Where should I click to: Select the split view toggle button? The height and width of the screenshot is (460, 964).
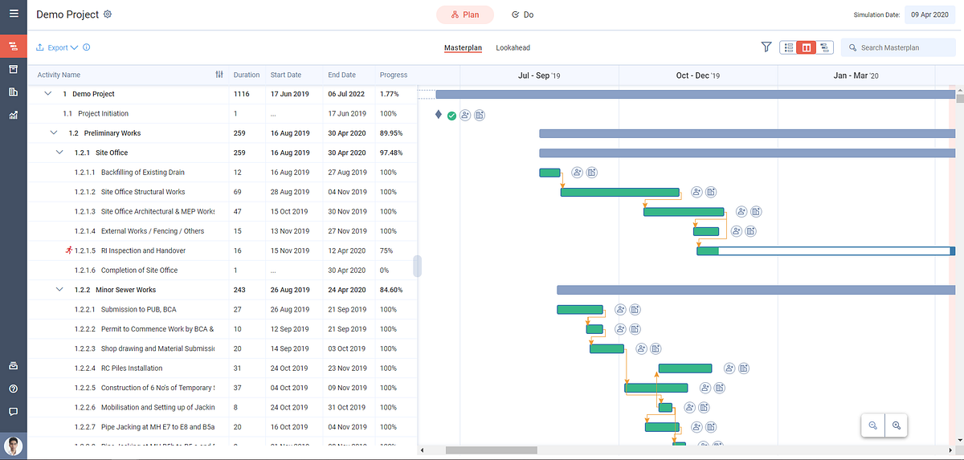coord(807,47)
